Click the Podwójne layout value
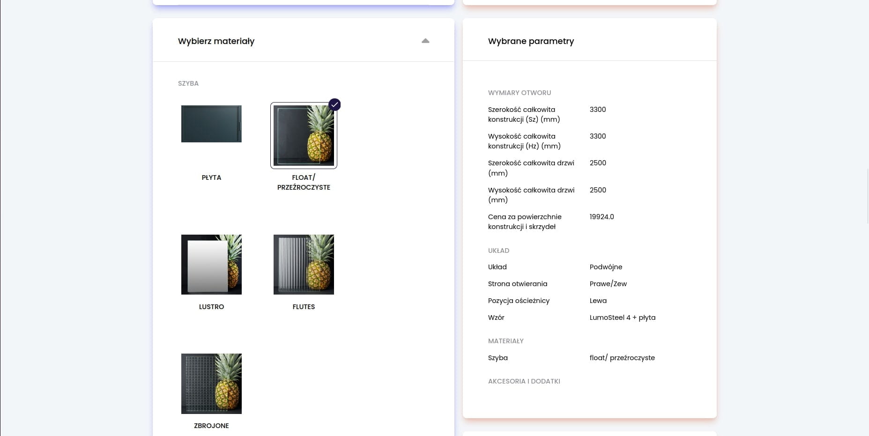The width and height of the screenshot is (869, 436). coord(606,267)
